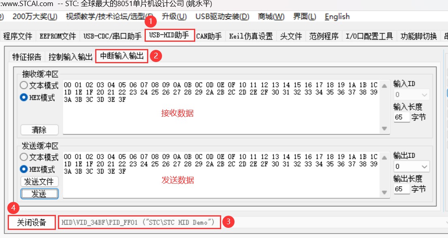This screenshot has height=238, width=448.
Task: Open the 头文件 tab
Action: pos(291,36)
